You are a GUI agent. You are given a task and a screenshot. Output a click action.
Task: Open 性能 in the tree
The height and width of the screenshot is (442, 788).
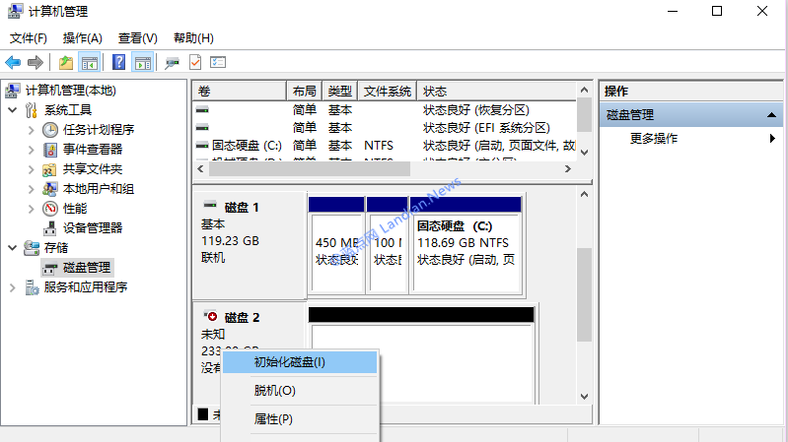(x=75, y=209)
